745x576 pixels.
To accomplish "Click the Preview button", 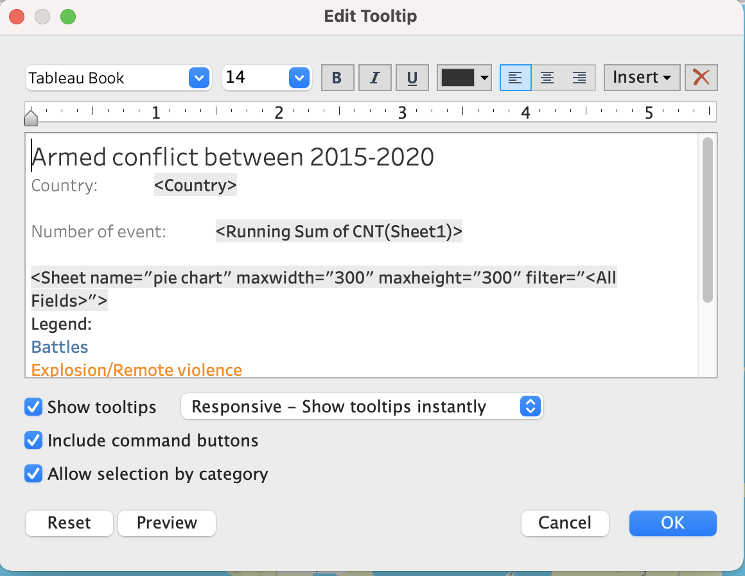I will [167, 523].
